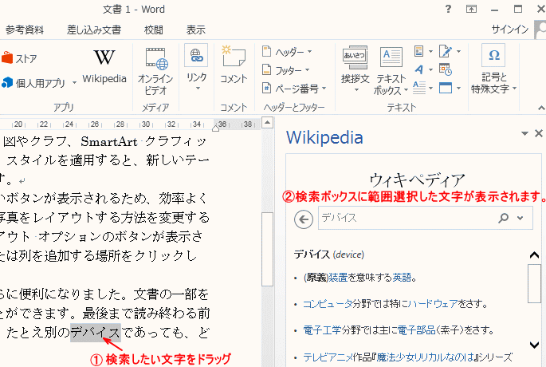Screen dimensions: 546x367
Task: Click the personal apps (個人用アプリ) icon
Action: (7, 83)
